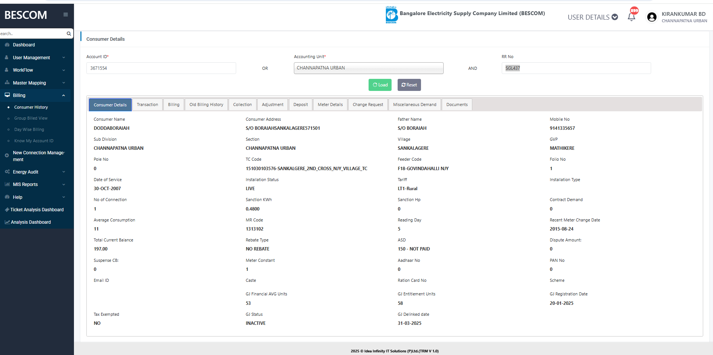Click the red 899 notification badge
This screenshot has height=355, width=713.
[x=635, y=11]
